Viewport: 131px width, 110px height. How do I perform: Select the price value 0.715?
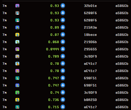click(53, 107)
